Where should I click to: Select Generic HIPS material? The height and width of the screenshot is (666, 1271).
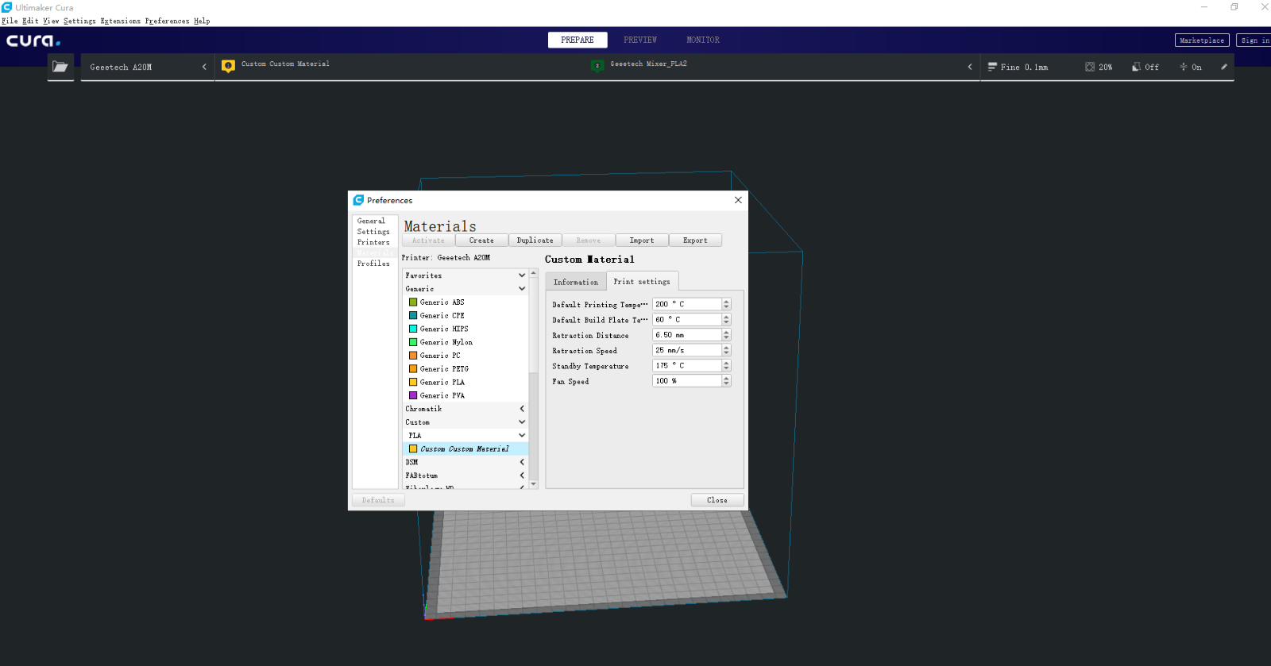[x=466, y=329]
